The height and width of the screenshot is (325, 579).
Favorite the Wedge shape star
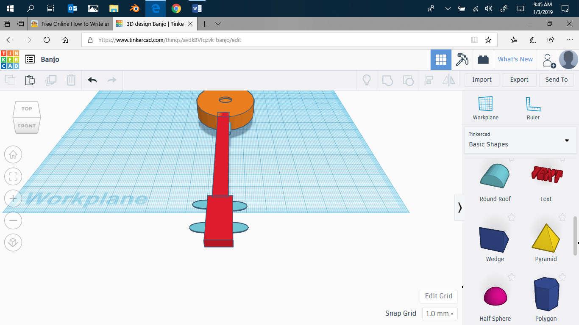click(x=512, y=218)
